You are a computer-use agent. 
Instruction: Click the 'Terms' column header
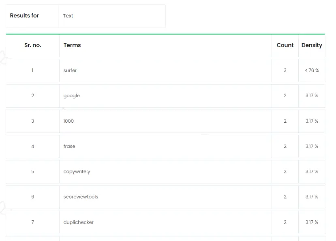click(72, 45)
